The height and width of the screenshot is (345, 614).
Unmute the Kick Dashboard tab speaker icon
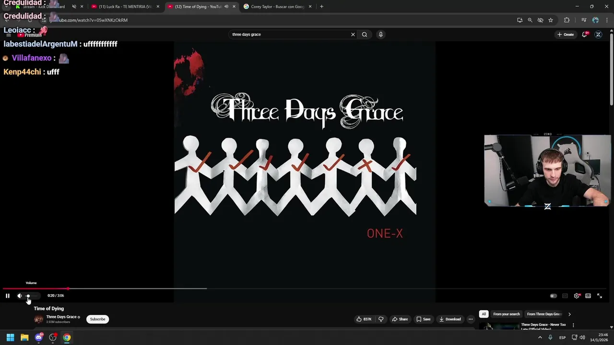[x=74, y=7]
